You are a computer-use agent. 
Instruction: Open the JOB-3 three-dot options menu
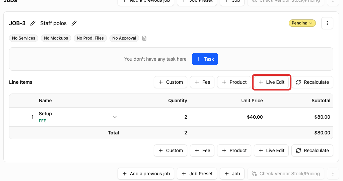327,23
